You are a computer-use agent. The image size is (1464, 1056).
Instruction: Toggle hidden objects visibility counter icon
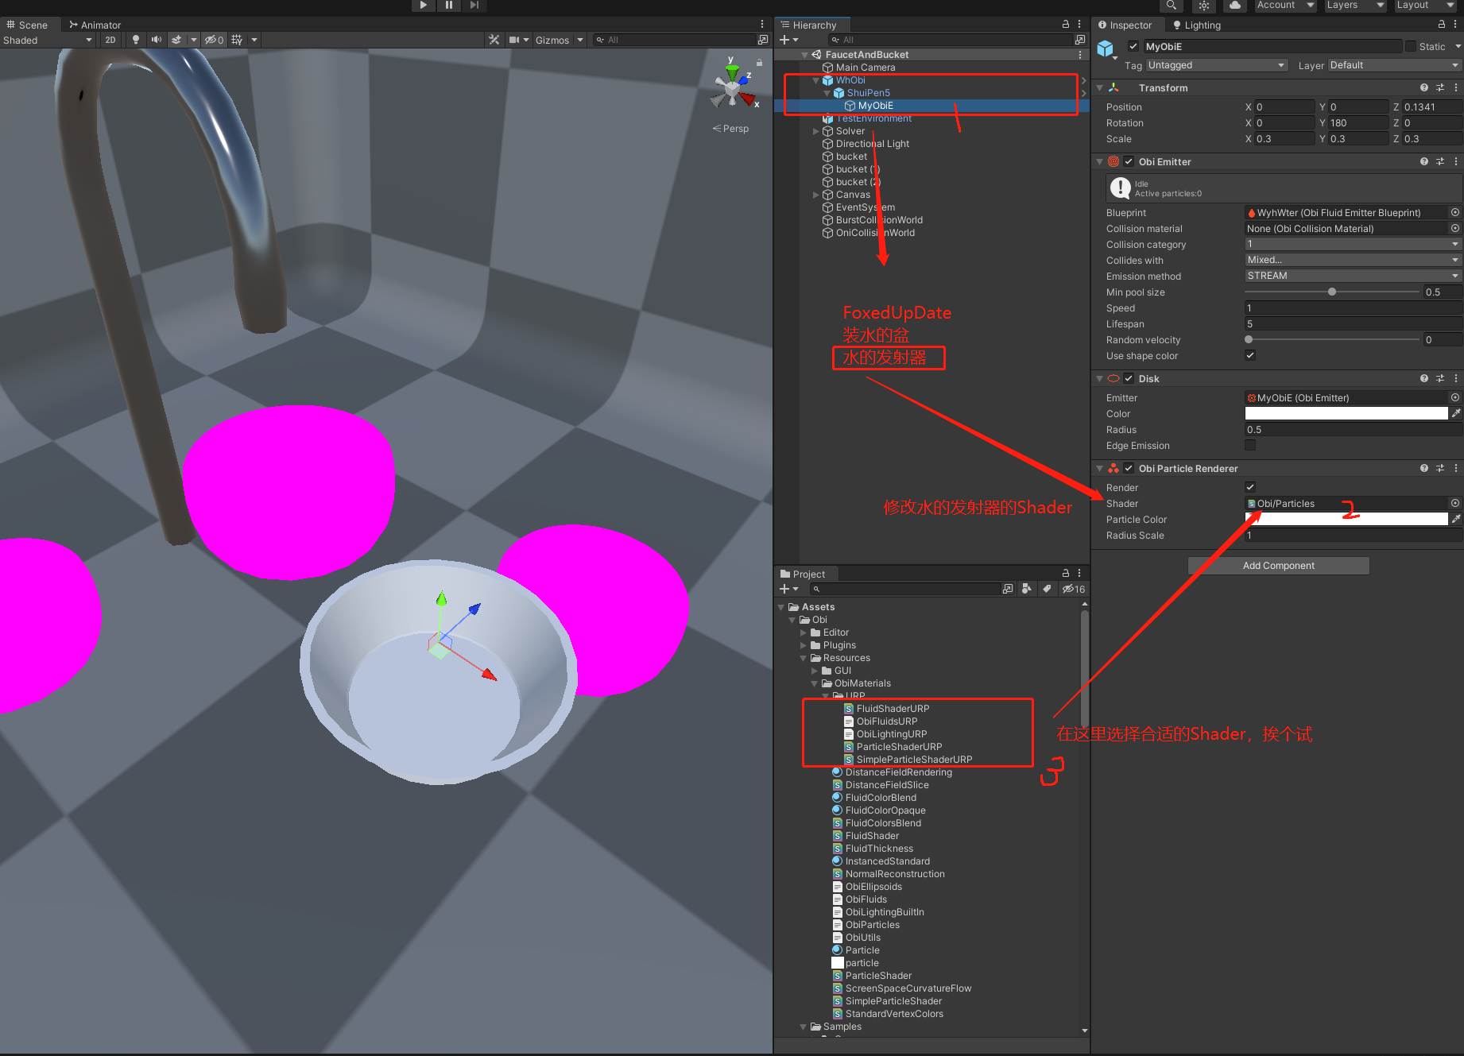(x=214, y=40)
